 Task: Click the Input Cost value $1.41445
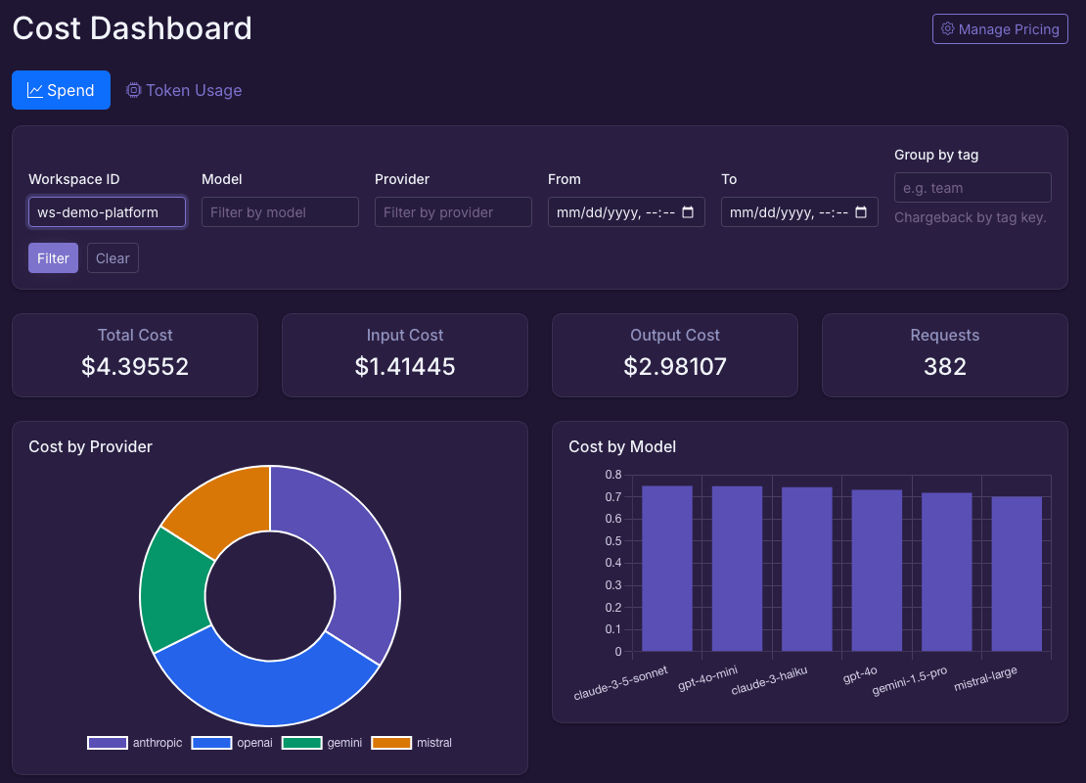405,367
